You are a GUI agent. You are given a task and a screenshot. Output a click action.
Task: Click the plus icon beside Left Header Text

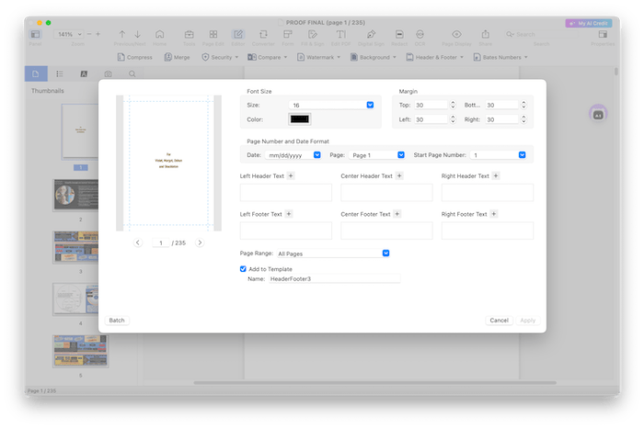[x=292, y=175]
